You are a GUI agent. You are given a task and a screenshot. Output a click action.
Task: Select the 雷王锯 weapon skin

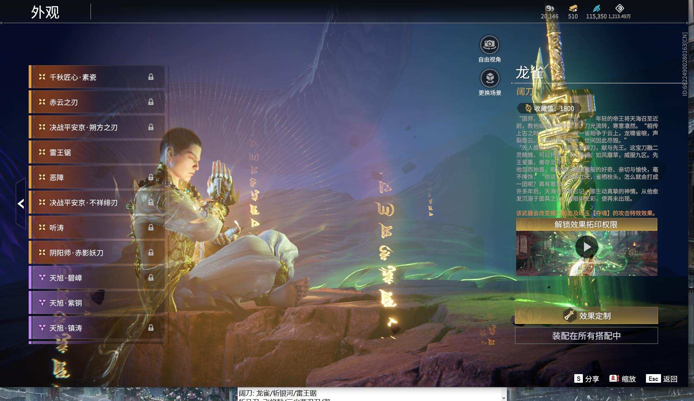coord(97,152)
